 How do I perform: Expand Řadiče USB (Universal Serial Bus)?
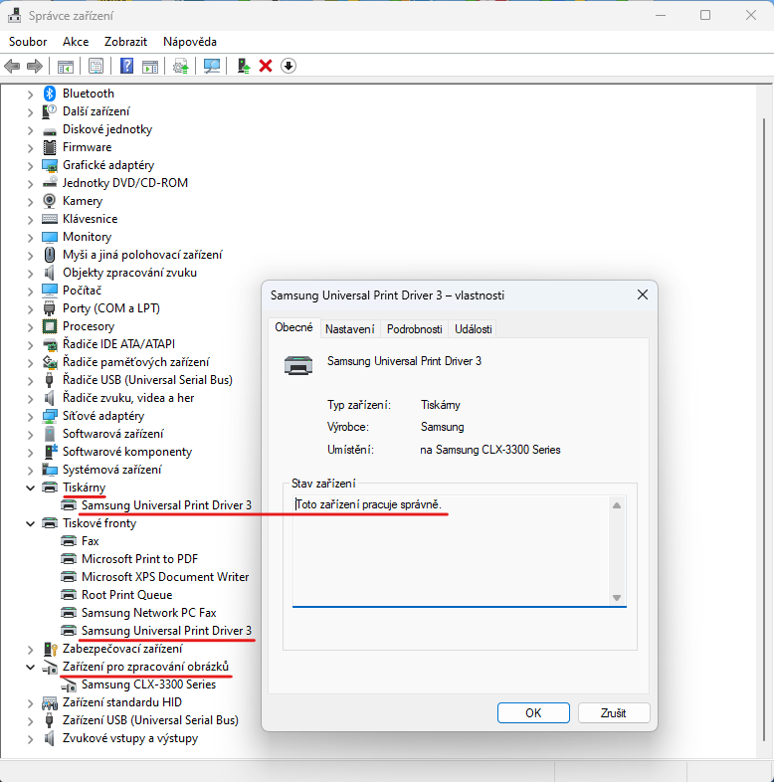pyautogui.click(x=30, y=380)
